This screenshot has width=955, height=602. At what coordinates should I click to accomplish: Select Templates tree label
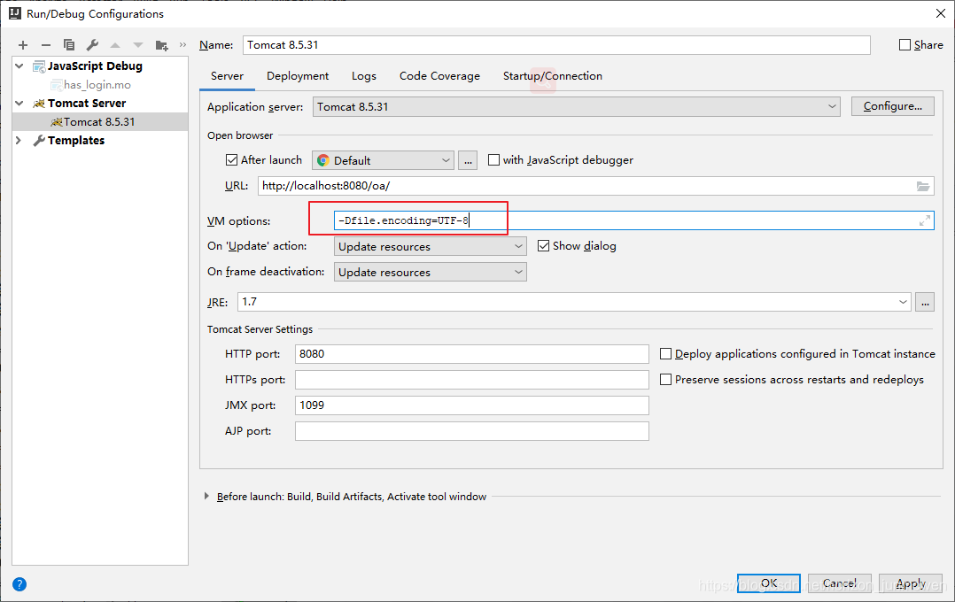coord(76,140)
